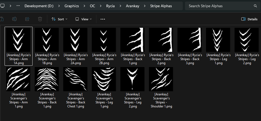The image size is (261, 121).
Task: Go to Development (D:) breadcrumb
Action: click(39, 6)
